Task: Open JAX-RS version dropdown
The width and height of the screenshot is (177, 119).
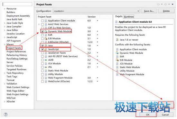Action: coord(97,56)
